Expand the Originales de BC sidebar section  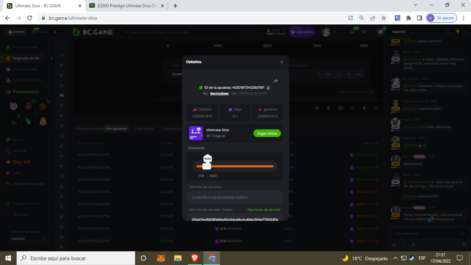[x=51, y=58]
